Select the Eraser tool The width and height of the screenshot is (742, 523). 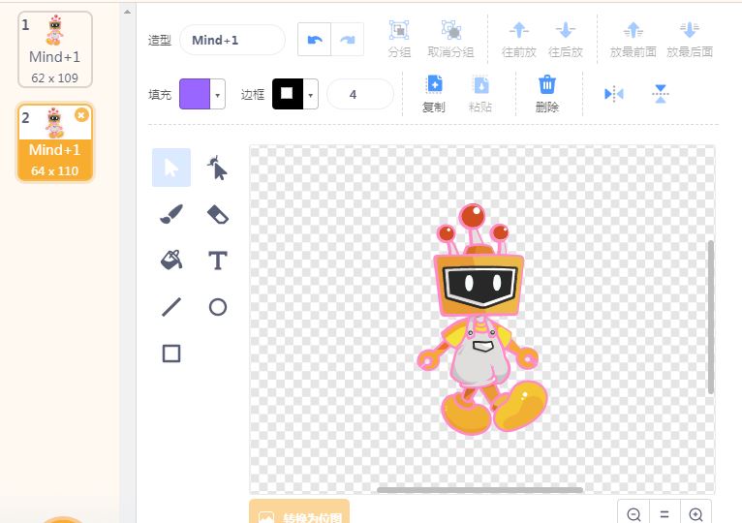pyautogui.click(x=218, y=214)
